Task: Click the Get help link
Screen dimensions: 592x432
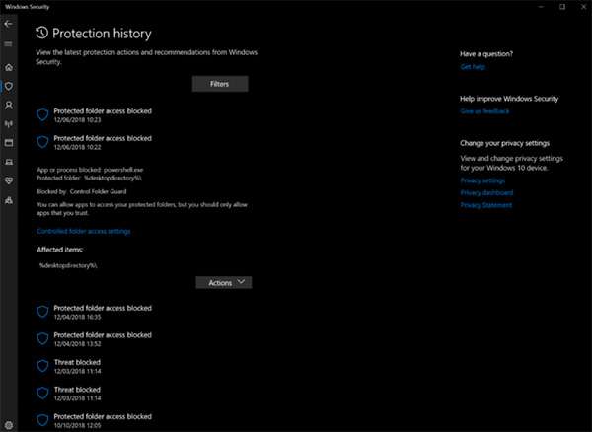Action: tap(473, 67)
